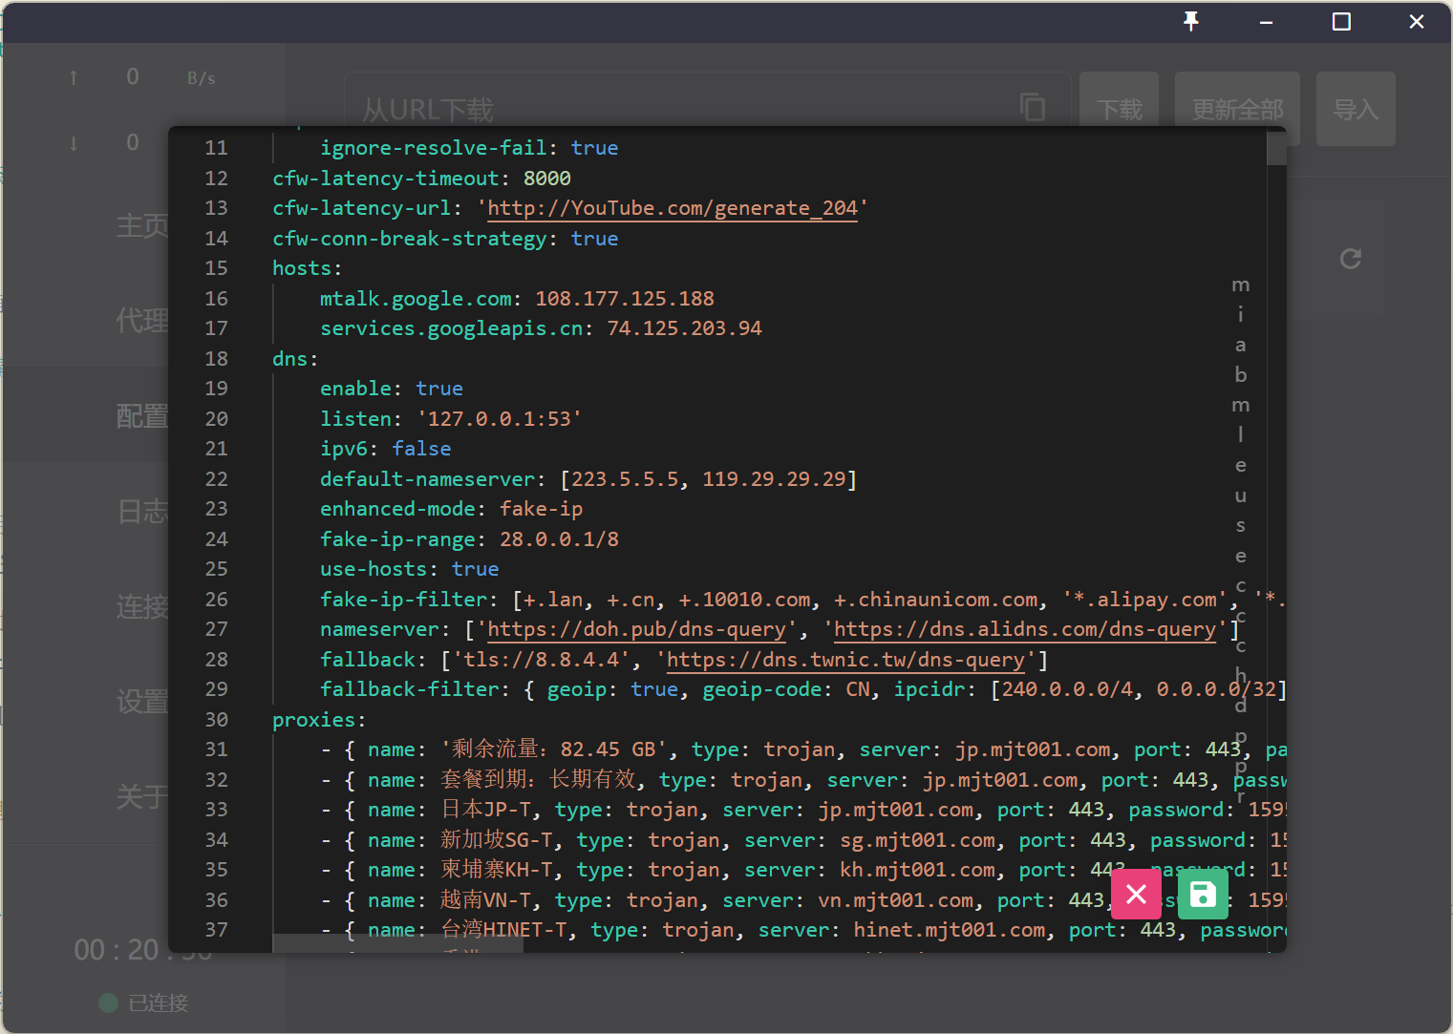The image size is (1453, 1034).
Task: Open the 日志 logs tab in sidebar
Action: 142,511
